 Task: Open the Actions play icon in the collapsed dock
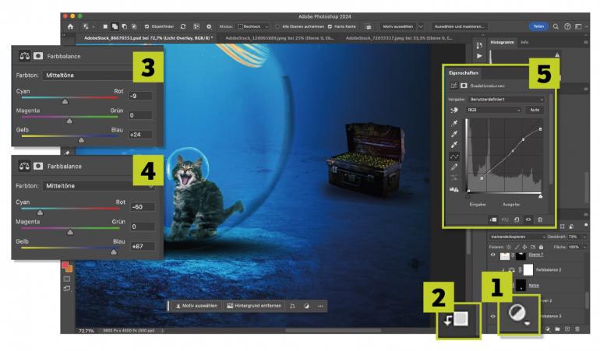(x=479, y=56)
